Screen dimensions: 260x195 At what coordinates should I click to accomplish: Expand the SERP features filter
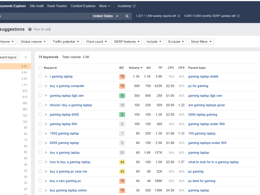tap(126, 42)
